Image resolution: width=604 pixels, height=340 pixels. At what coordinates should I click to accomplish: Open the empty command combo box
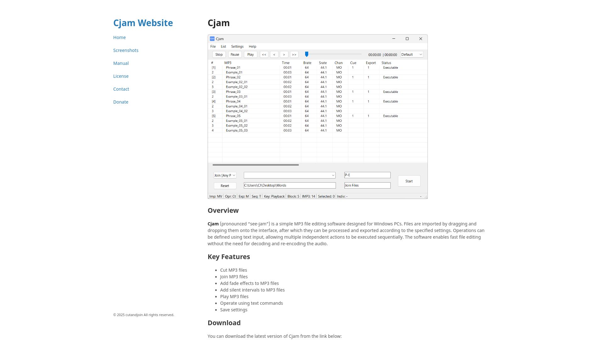[289, 175]
